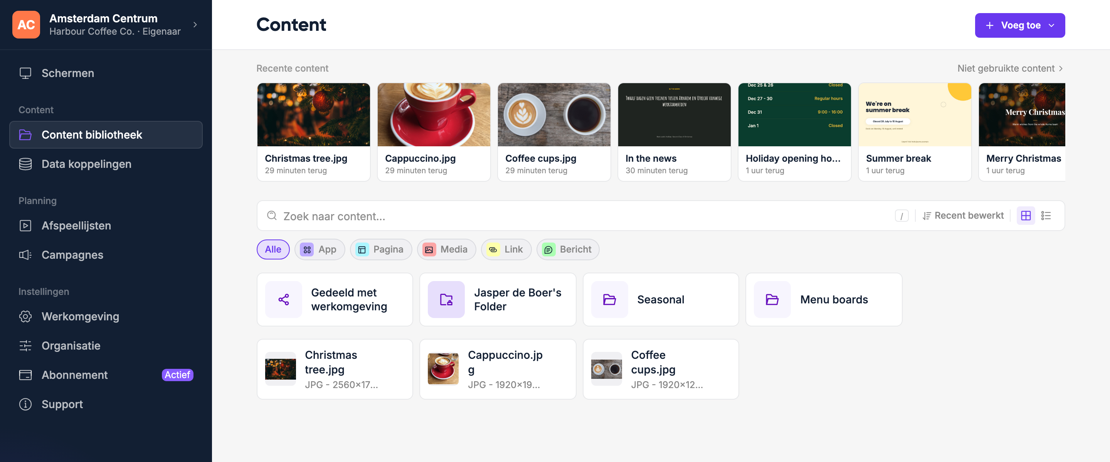Filter content by Link
The width and height of the screenshot is (1110, 462).
pyautogui.click(x=506, y=250)
